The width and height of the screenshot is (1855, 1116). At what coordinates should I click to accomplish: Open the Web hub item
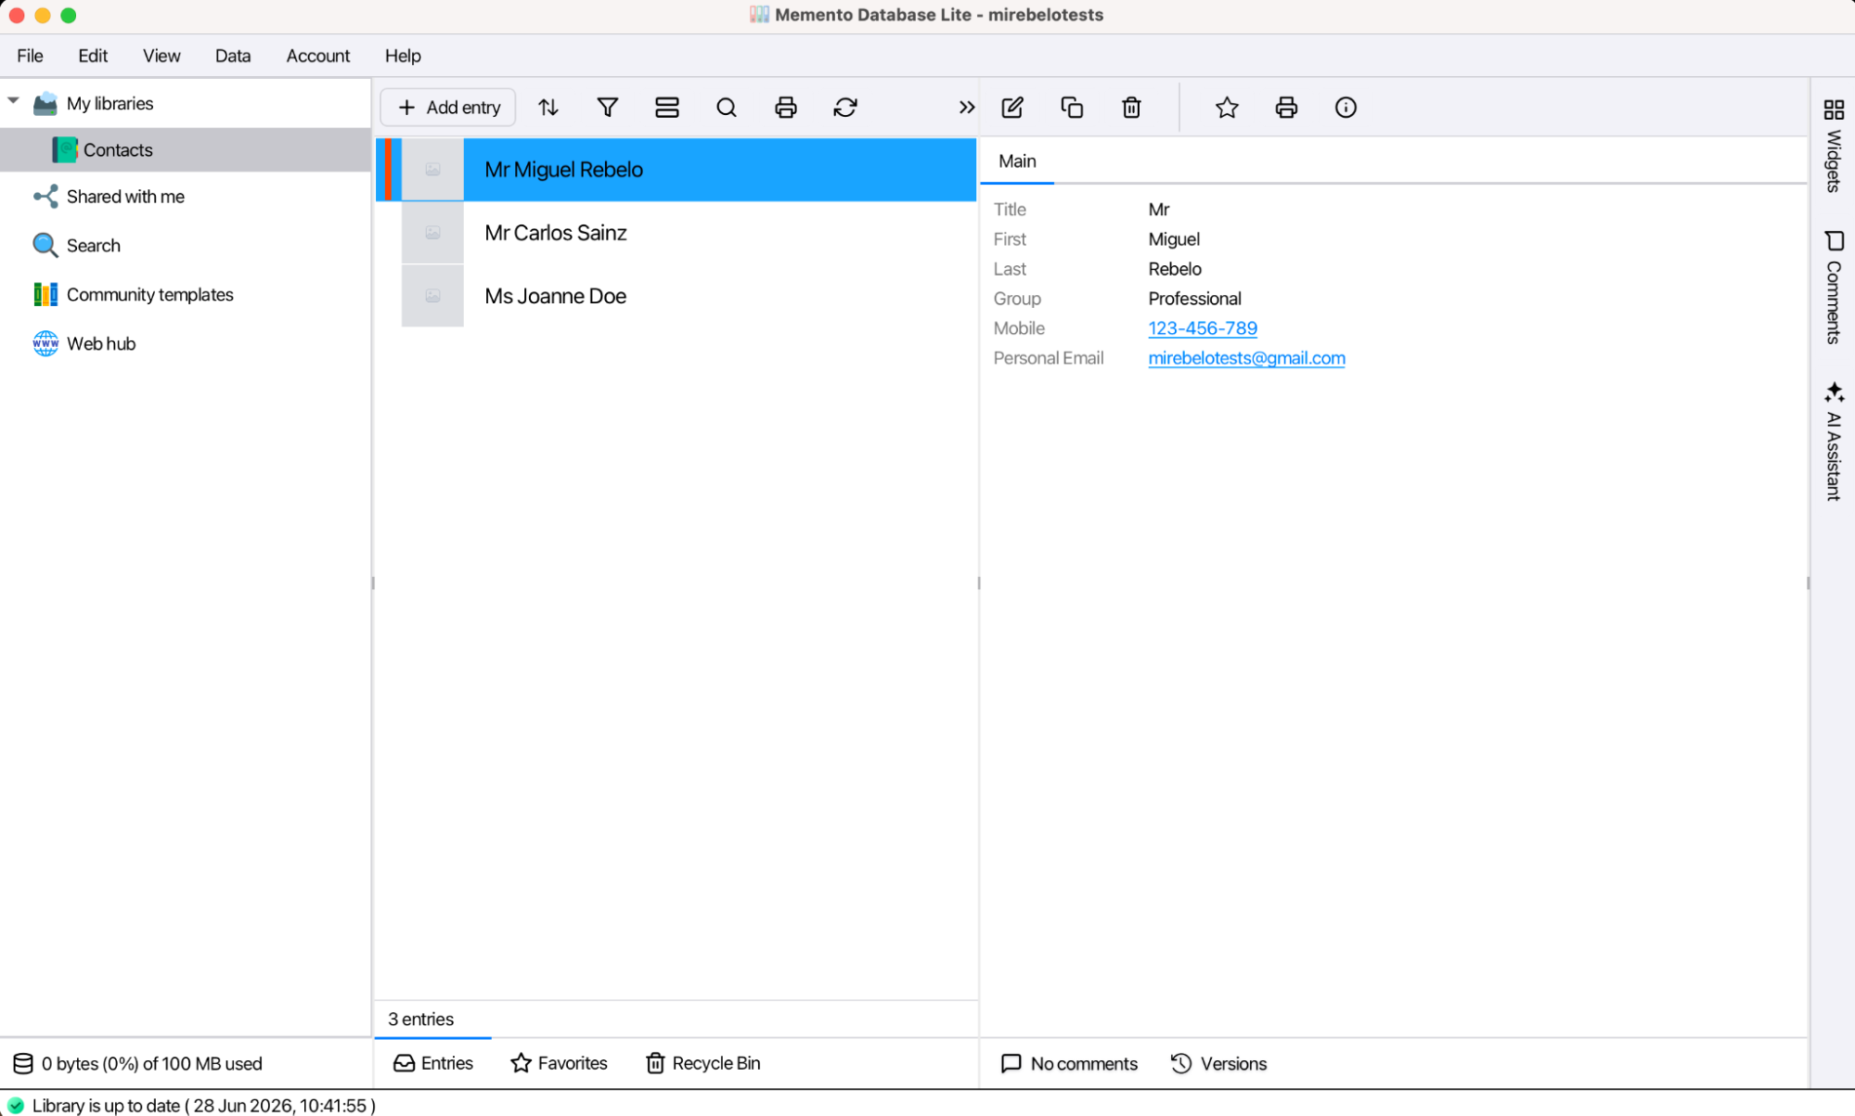101,343
